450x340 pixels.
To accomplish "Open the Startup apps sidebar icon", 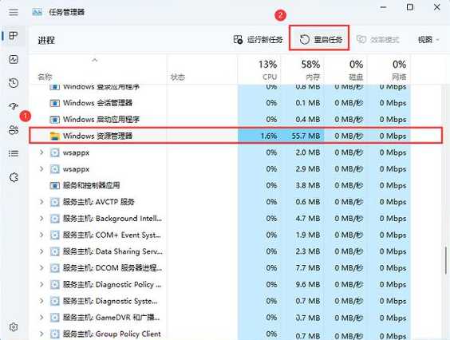I will click(14, 106).
